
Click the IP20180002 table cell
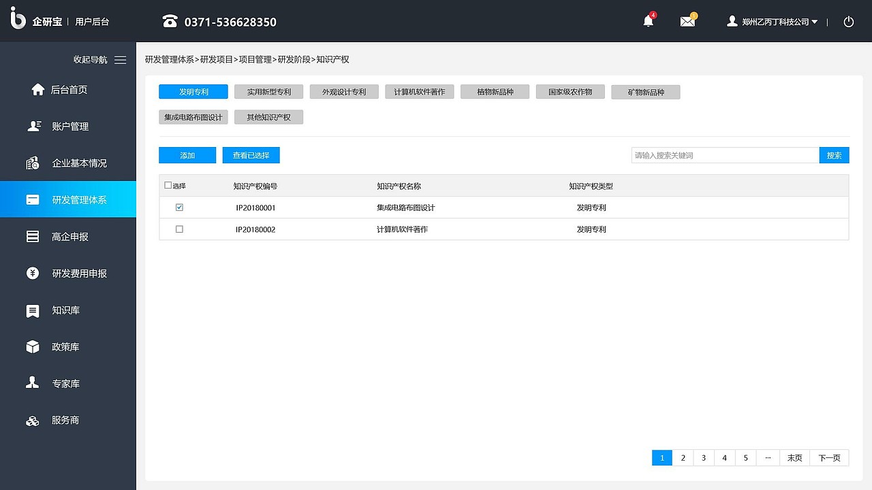255,229
